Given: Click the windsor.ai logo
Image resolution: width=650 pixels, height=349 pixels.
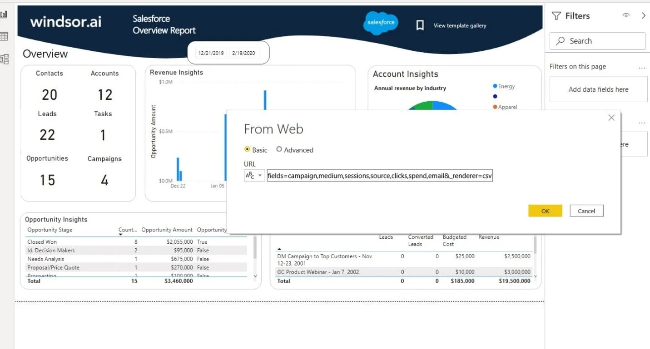Looking at the screenshot, I should click(65, 22).
